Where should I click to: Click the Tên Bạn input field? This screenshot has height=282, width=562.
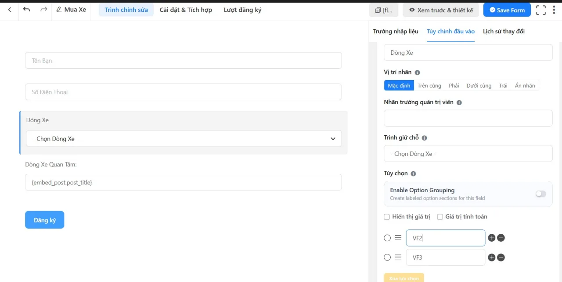click(184, 60)
